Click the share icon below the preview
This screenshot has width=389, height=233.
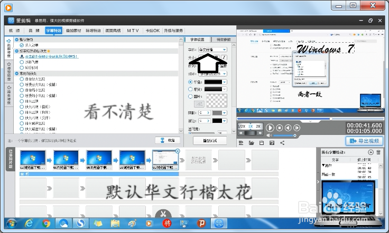click(x=282, y=143)
